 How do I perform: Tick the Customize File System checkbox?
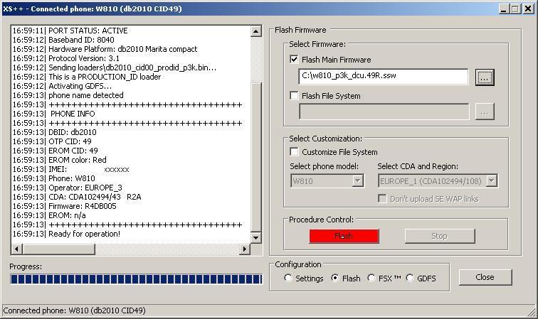coord(295,152)
